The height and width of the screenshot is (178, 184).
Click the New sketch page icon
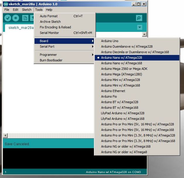click(25, 18)
